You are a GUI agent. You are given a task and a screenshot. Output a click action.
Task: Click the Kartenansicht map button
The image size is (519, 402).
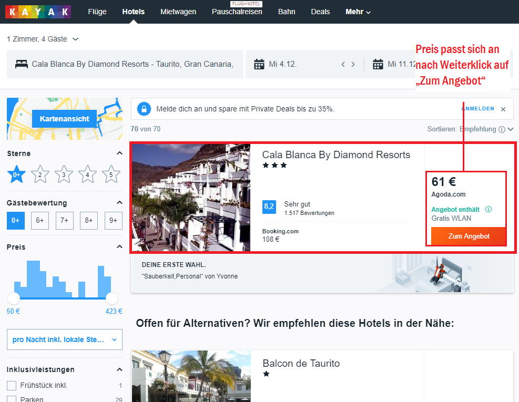[x=65, y=119]
